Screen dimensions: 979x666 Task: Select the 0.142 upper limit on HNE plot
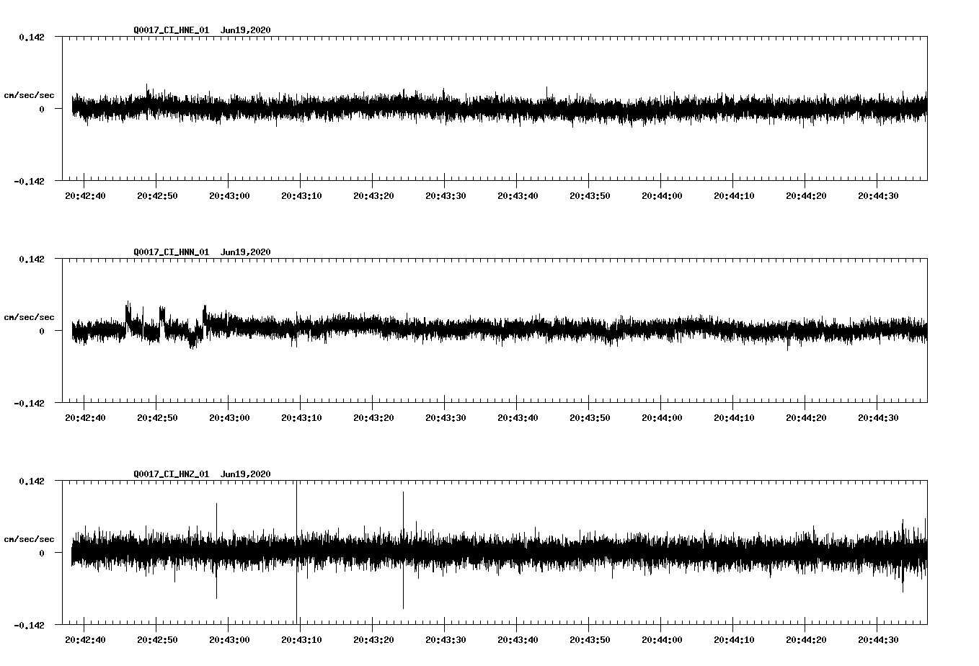click(x=32, y=37)
